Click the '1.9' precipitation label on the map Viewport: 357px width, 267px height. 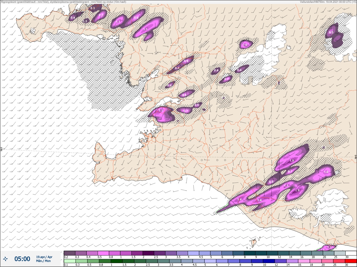point(297,191)
